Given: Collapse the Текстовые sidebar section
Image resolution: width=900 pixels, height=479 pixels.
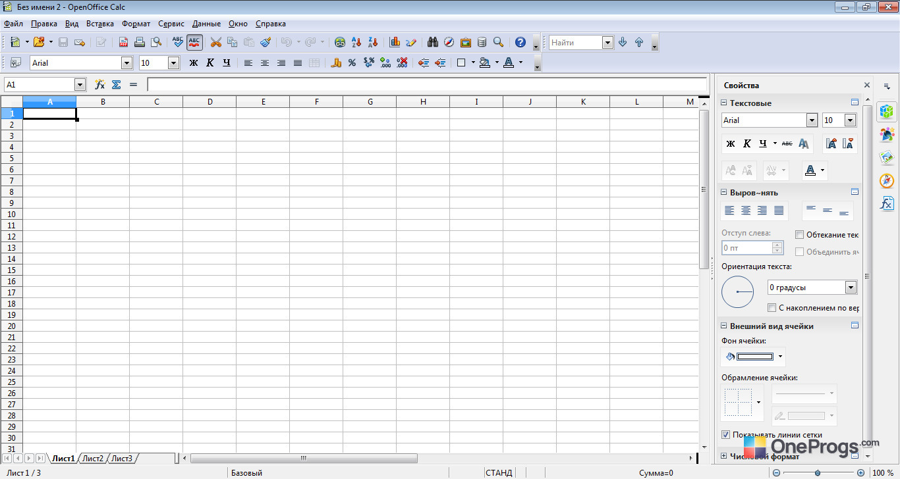Looking at the screenshot, I should 723,103.
